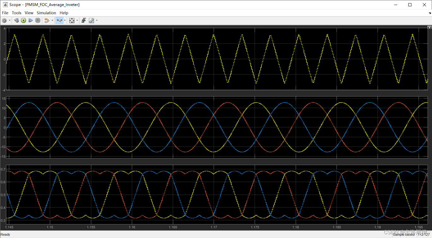Click the Step Forward button
This screenshot has width=432, height=238.
31,20
